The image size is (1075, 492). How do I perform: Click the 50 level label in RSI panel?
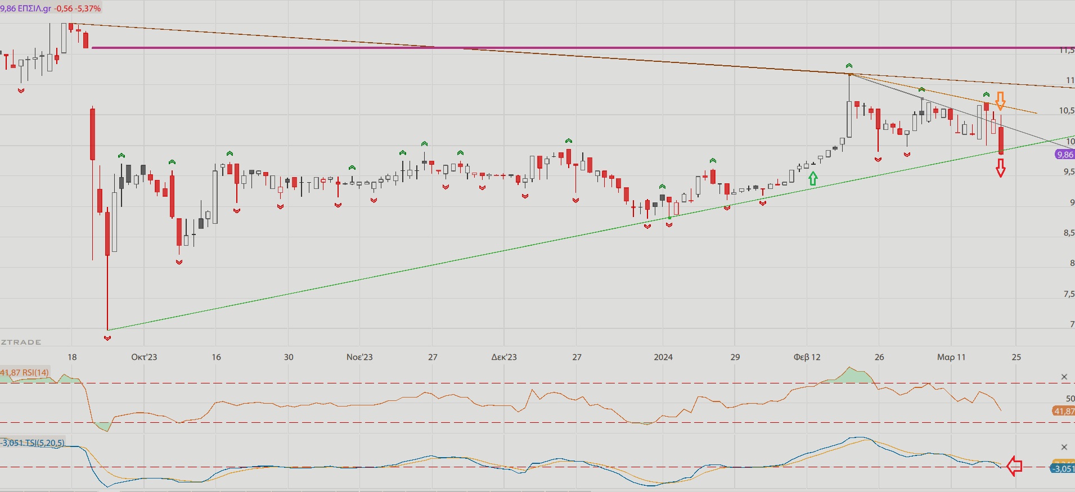(x=1070, y=399)
